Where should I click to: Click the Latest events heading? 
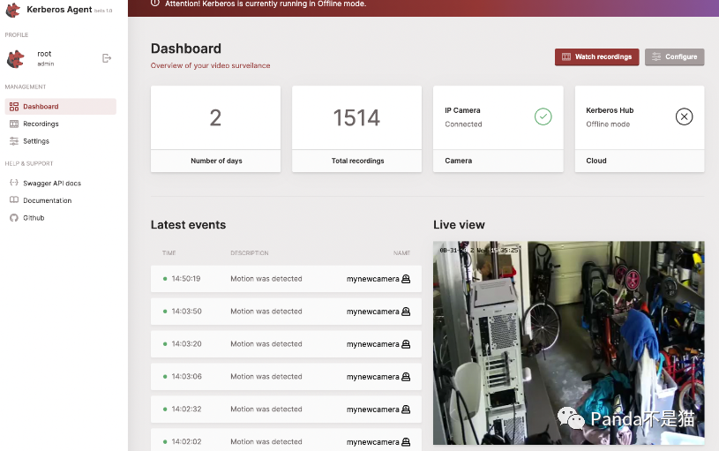pyautogui.click(x=189, y=225)
